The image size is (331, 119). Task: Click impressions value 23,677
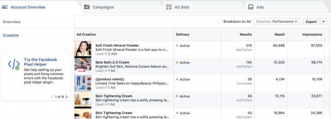(x=316, y=96)
